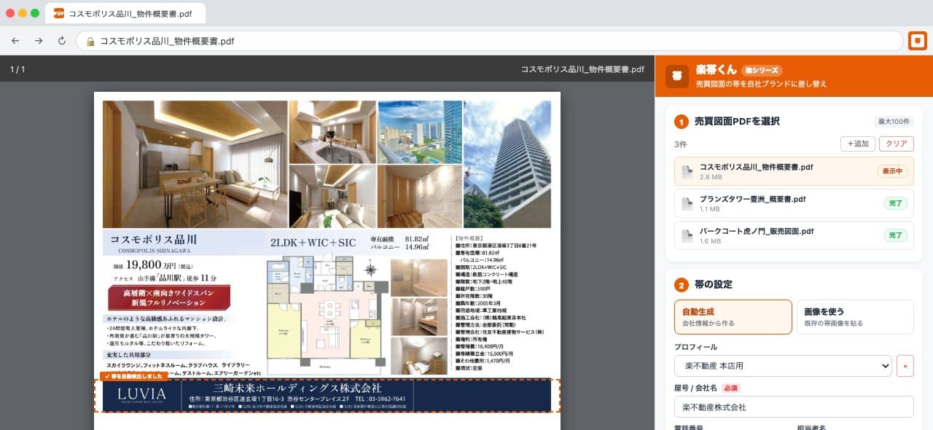Click the 楽シリーズ badge in header
The image size is (933, 430).
click(762, 71)
